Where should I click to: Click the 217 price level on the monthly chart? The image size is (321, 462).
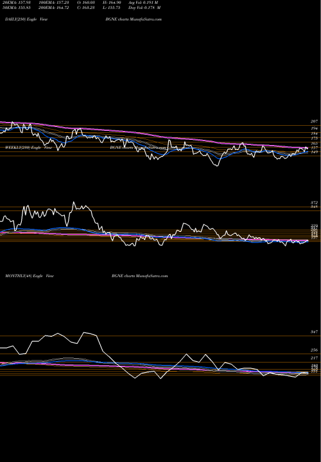pos(314,357)
